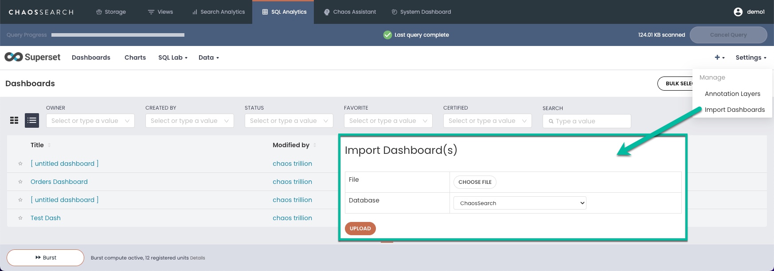The height and width of the screenshot is (271, 774).
Task: Open the Status filter dropdown
Action: tap(289, 121)
